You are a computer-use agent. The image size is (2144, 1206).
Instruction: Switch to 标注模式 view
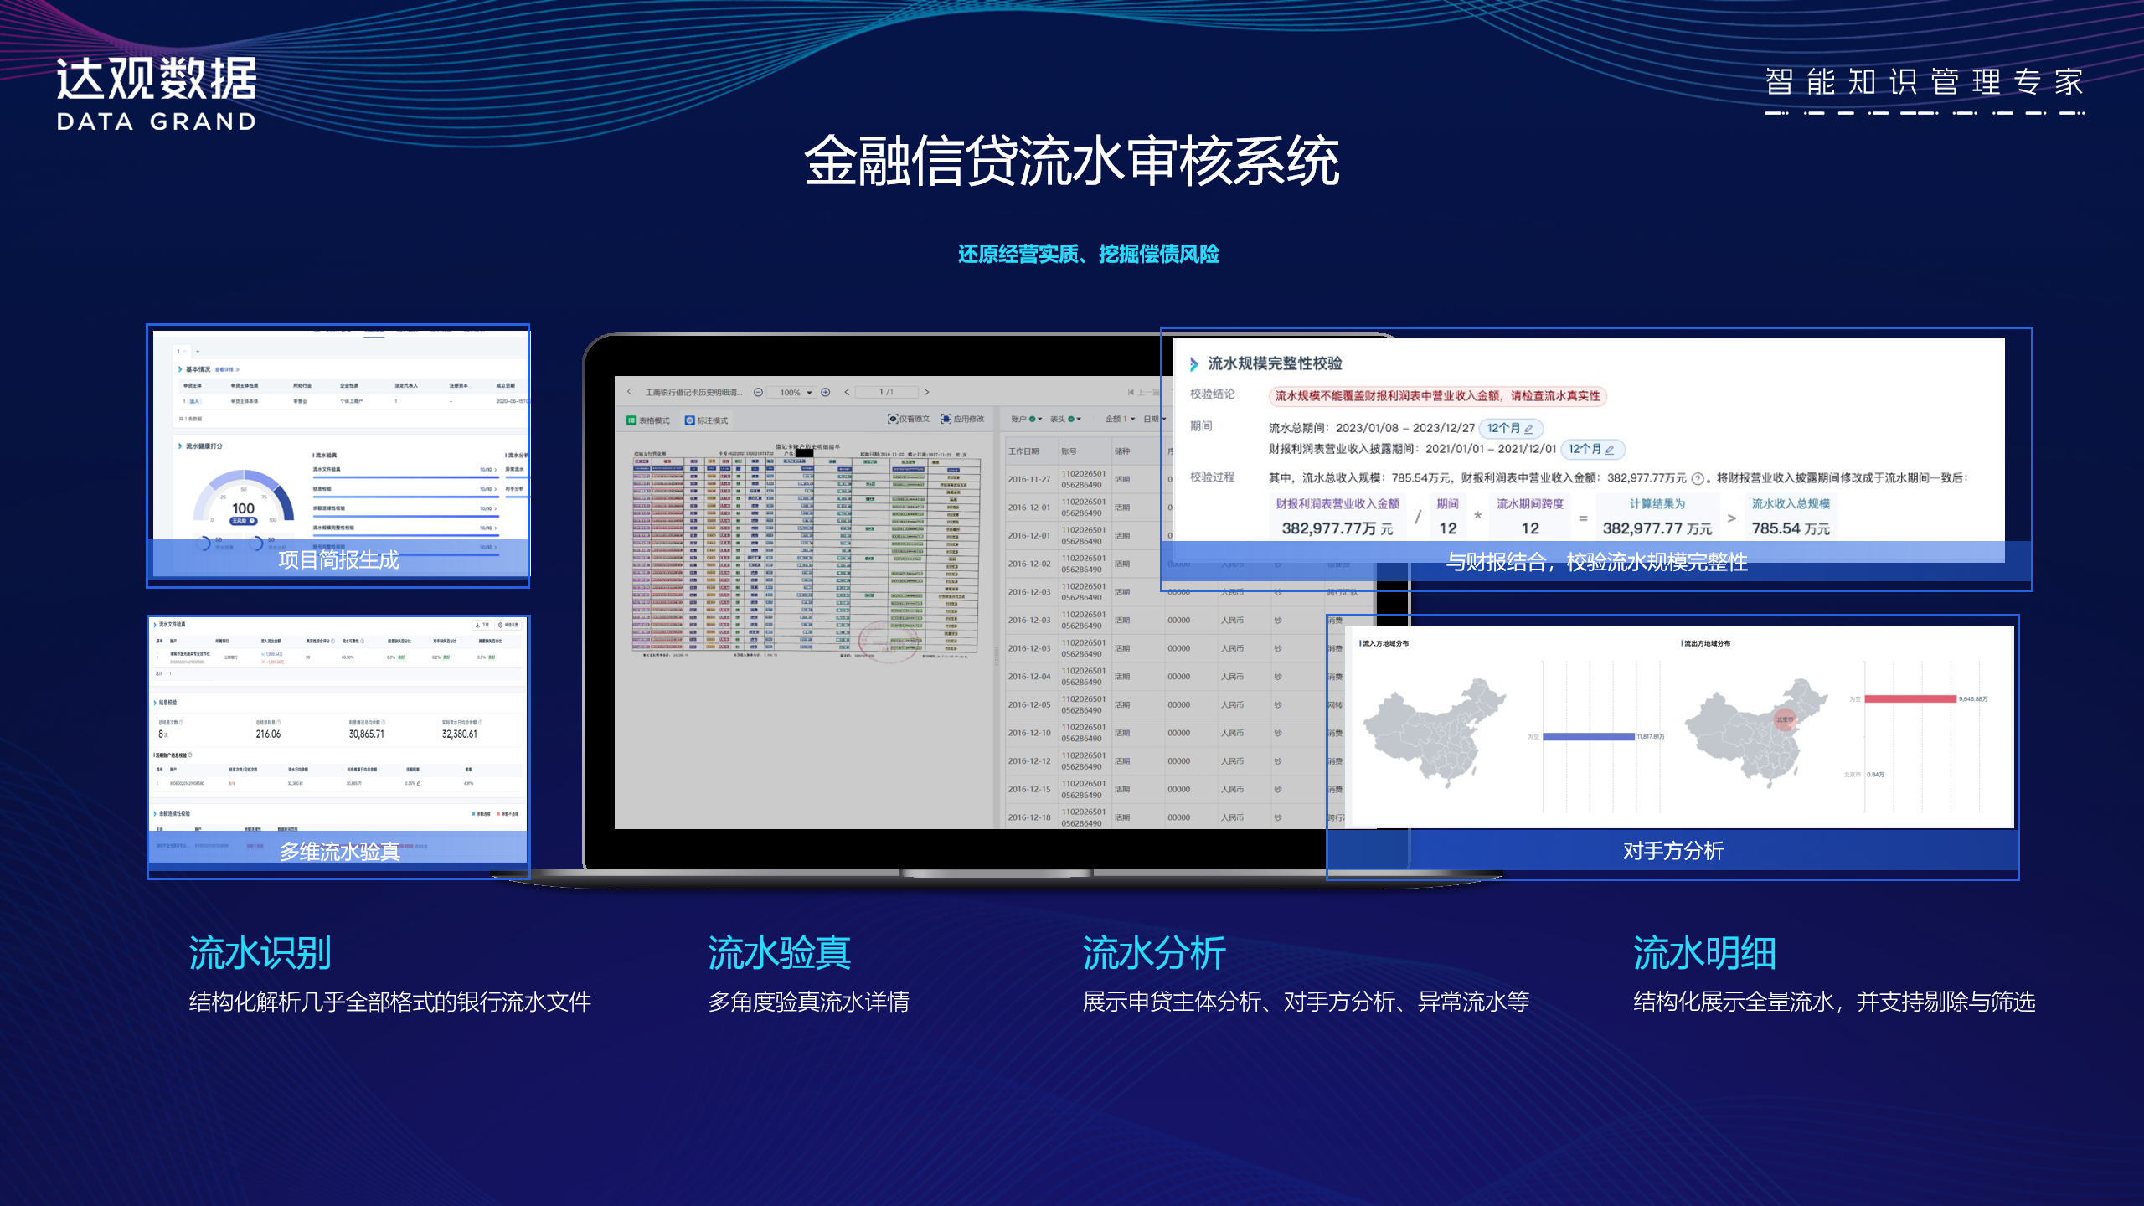tap(705, 420)
